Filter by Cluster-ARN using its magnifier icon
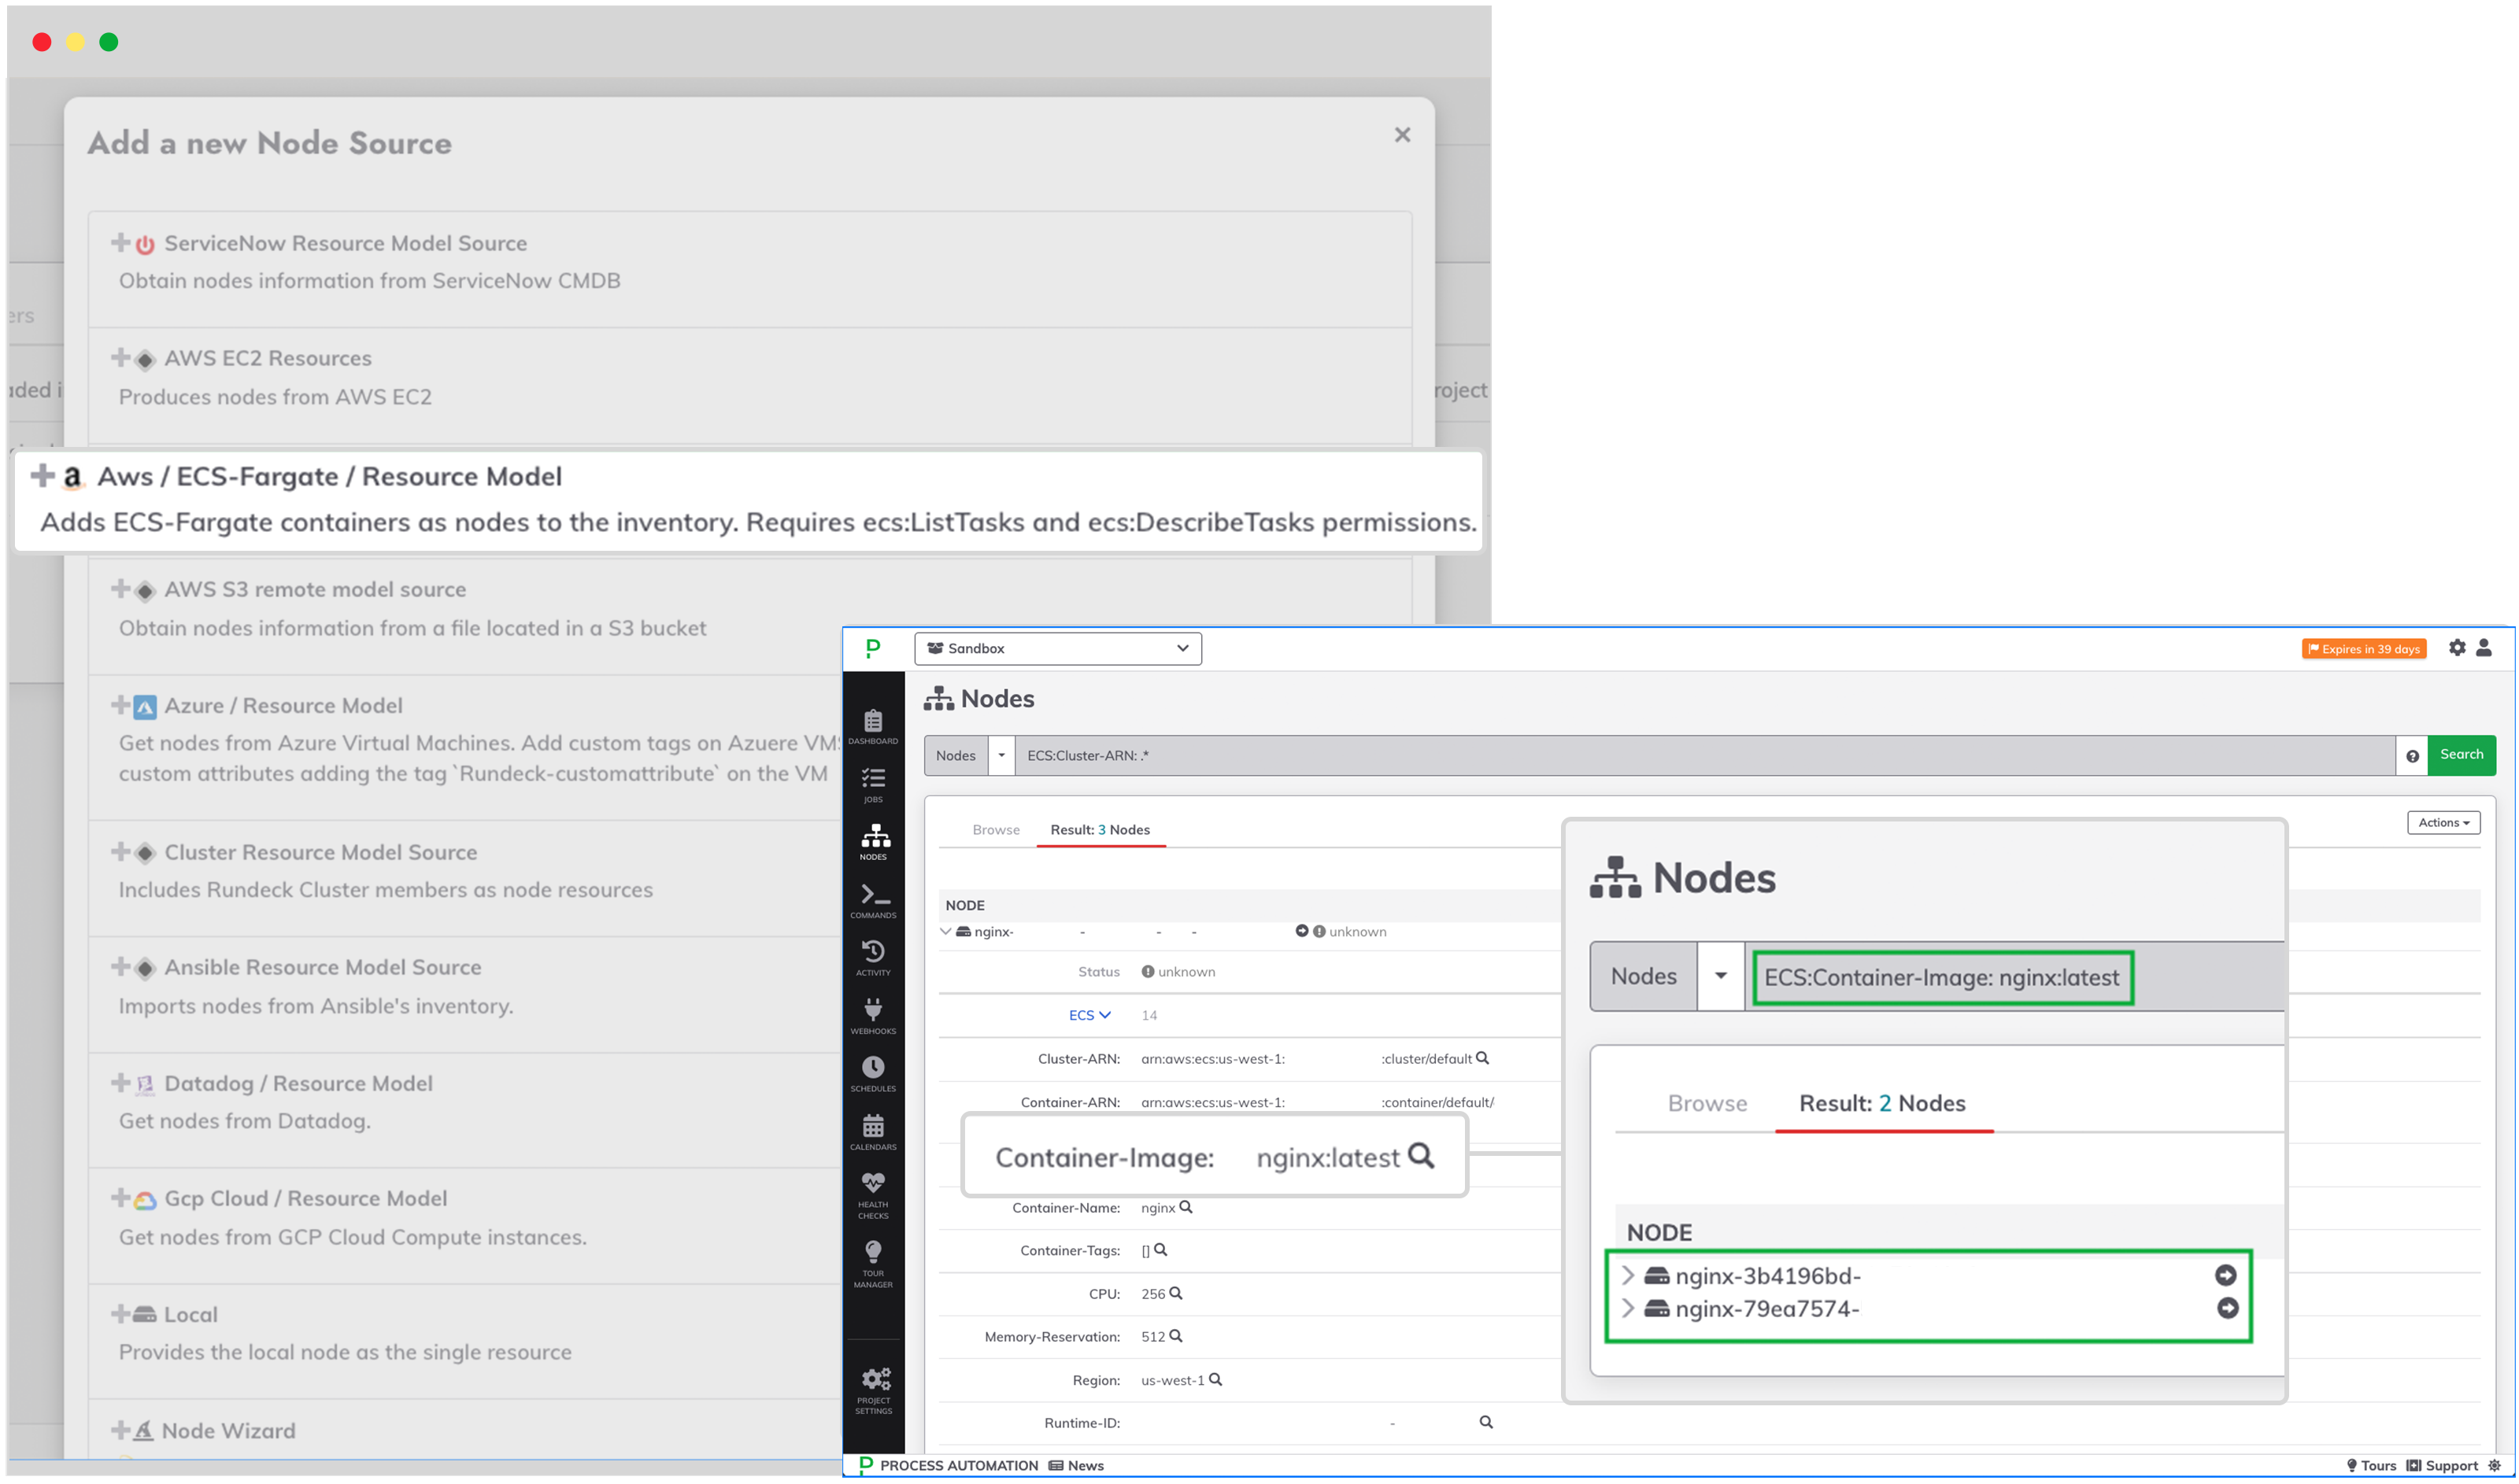2519x1484 pixels. (1481, 1058)
